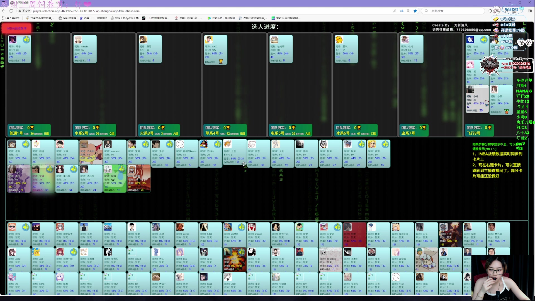Reload the page with the refresh icon
535x301 pixels.
pyautogui.click(x=11, y=11)
